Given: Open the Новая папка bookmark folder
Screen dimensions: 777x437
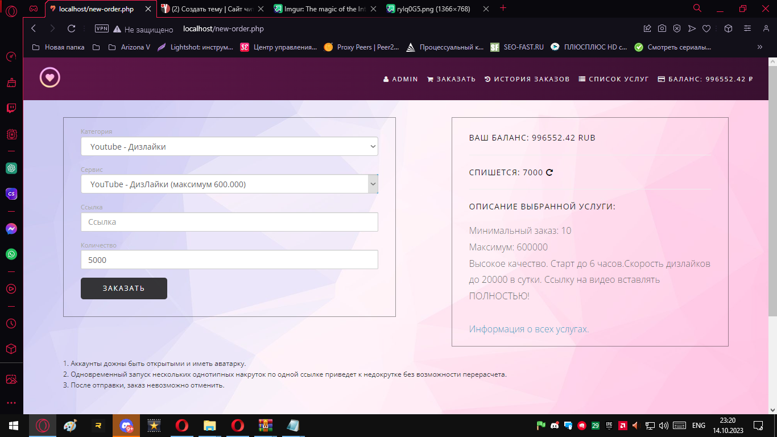Looking at the screenshot, I should click(x=58, y=47).
